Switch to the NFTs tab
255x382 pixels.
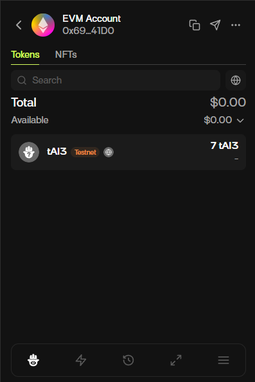(x=66, y=55)
